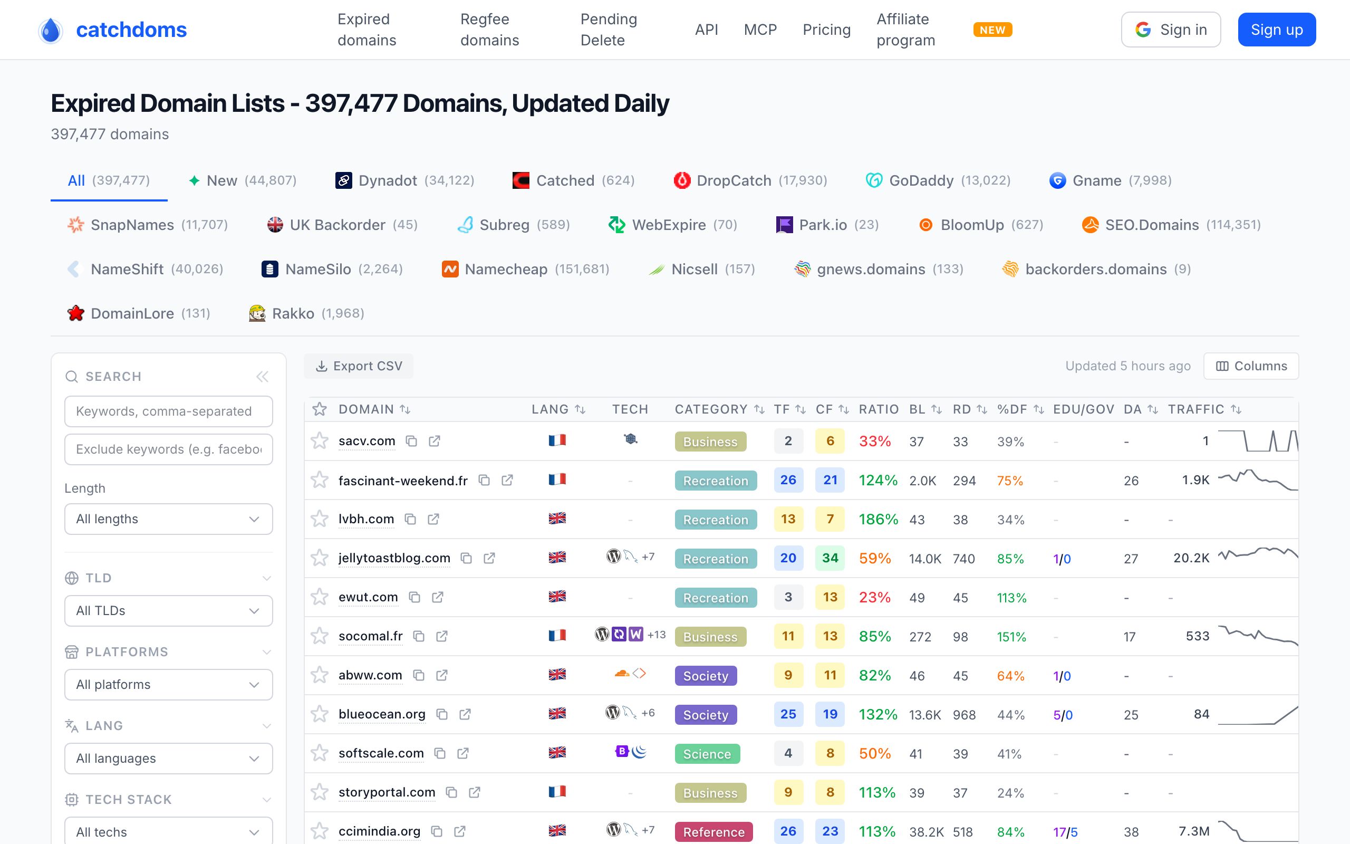Open sacv.com external link icon
Viewport: 1350px width, 844px height.
click(x=435, y=441)
